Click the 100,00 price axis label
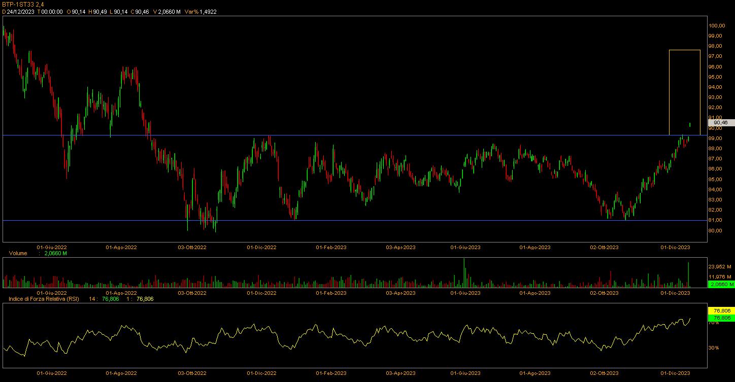 click(717, 26)
